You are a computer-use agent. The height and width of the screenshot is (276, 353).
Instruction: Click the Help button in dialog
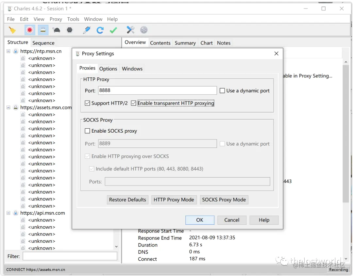(264, 220)
